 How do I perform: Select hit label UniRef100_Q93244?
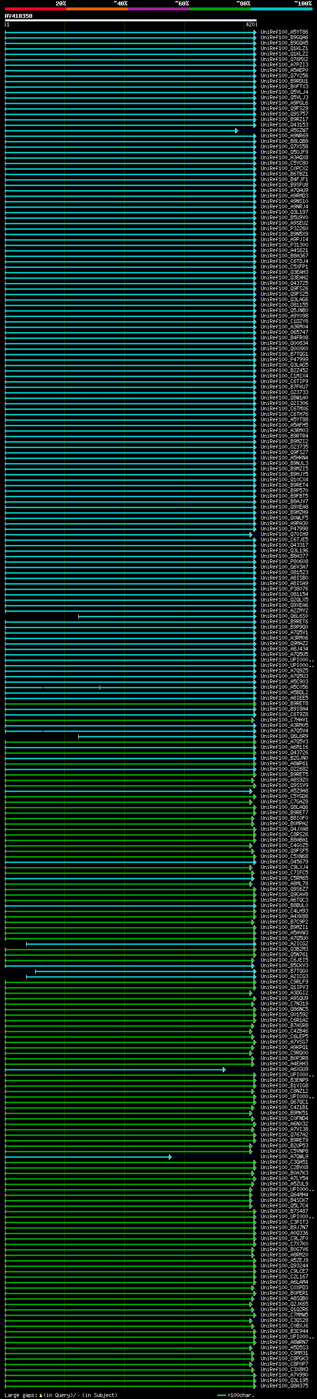pyautogui.click(x=284, y=1266)
